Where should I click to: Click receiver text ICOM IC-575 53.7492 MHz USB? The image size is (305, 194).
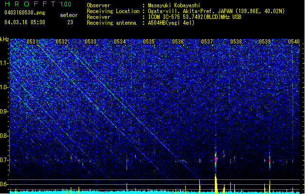pos(194,17)
